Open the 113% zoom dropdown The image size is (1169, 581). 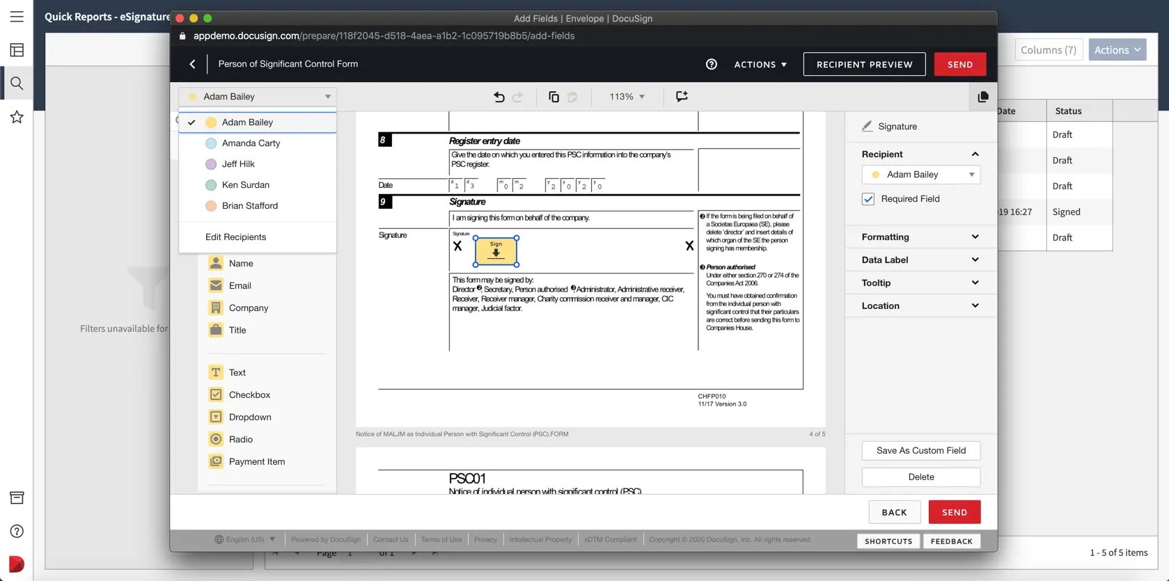pyautogui.click(x=627, y=97)
